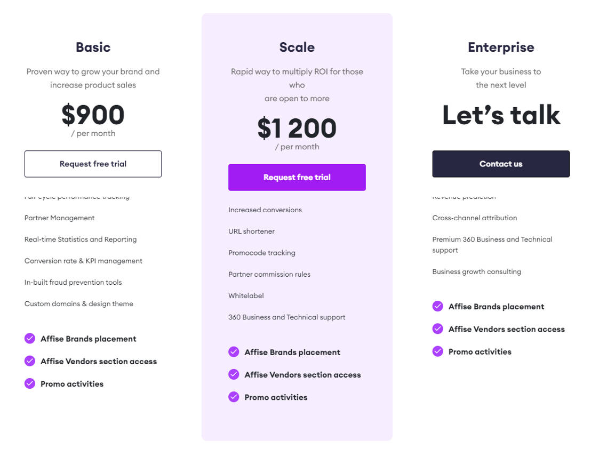
Task: Select Partner Management feature in Basic plan
Action: [x=60, y=218]
